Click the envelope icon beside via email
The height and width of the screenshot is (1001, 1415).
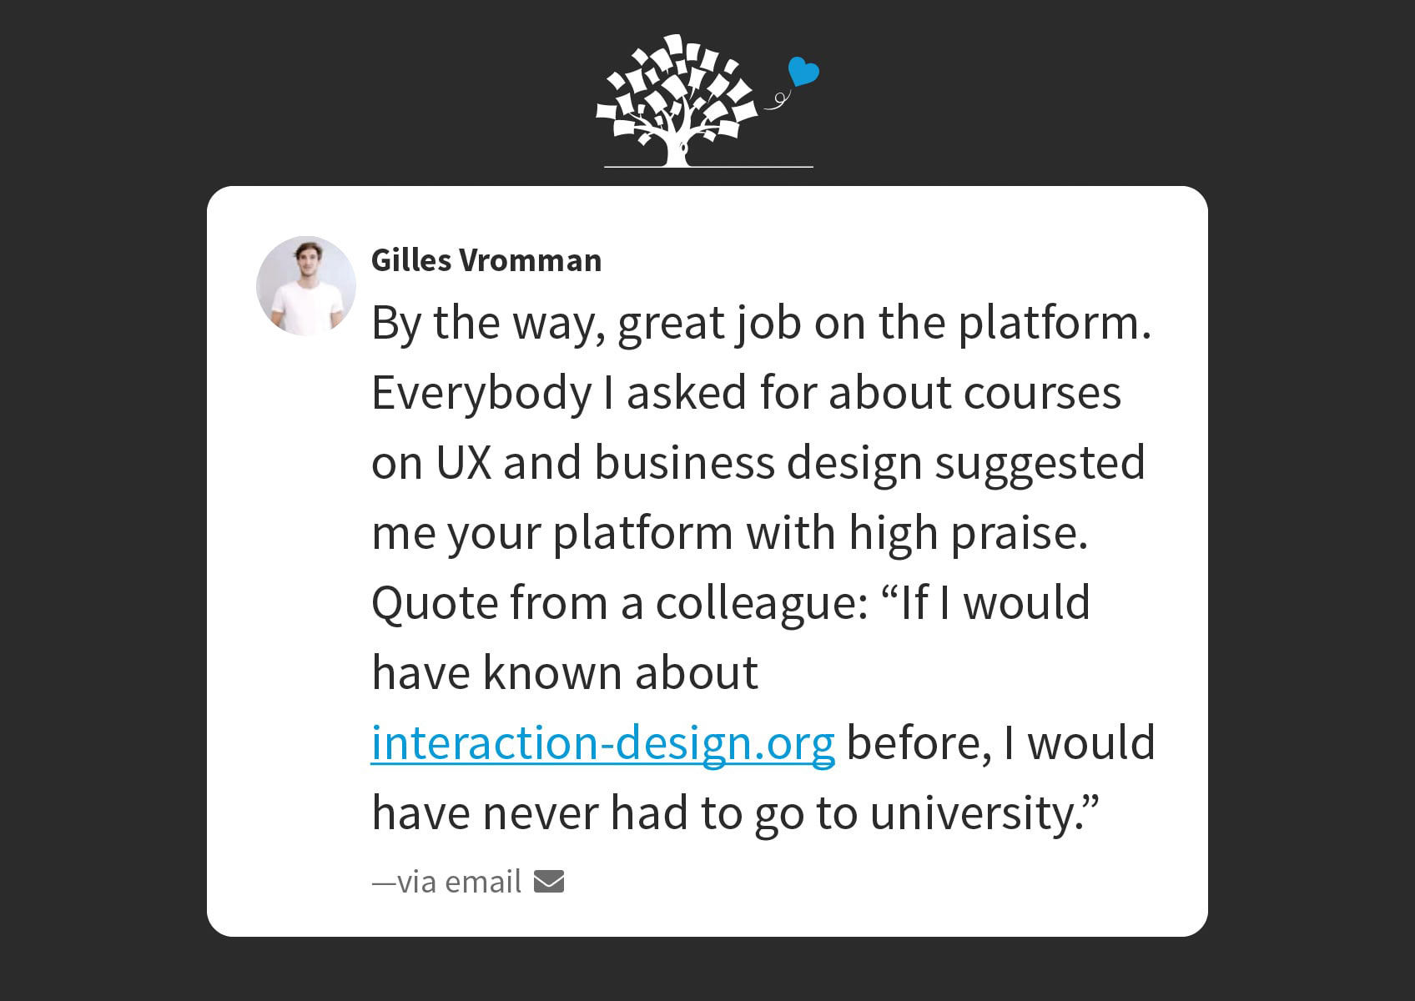point(549,881)
